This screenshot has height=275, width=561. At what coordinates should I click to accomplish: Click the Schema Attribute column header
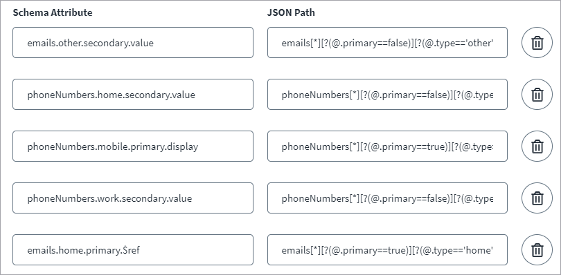(53, 12)
